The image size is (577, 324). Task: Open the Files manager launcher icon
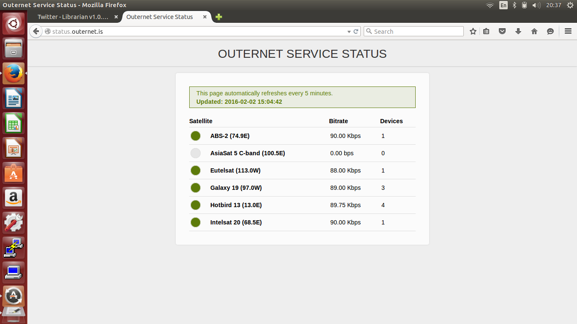click(x=14, y=49)
